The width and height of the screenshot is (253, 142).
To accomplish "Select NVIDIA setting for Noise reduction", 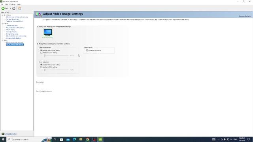I will (41, 67).
